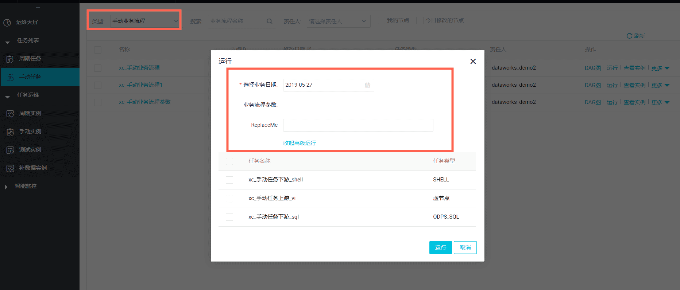The width and height of the screenshot is (680, 290).
Task: Open 周期实例 in the sidebar
Action: coord(30,113)
